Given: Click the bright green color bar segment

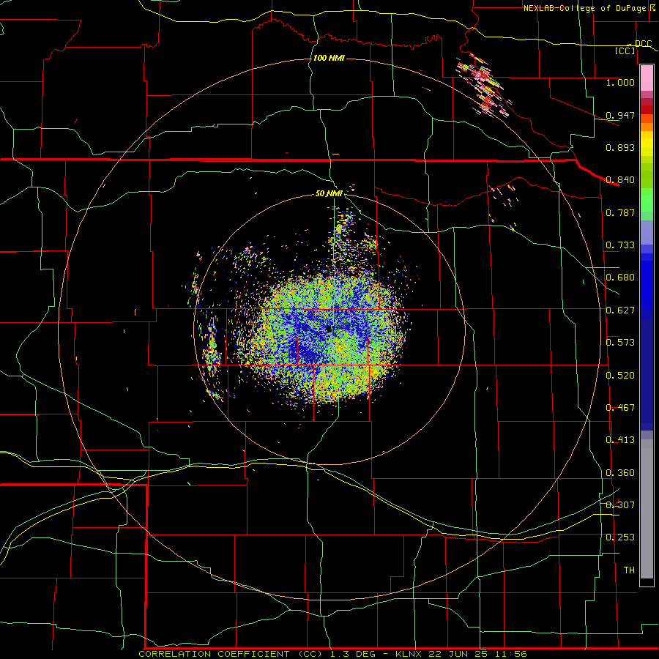Looking at the screenshot, I should pyautogui.click(x=647, y=200).
